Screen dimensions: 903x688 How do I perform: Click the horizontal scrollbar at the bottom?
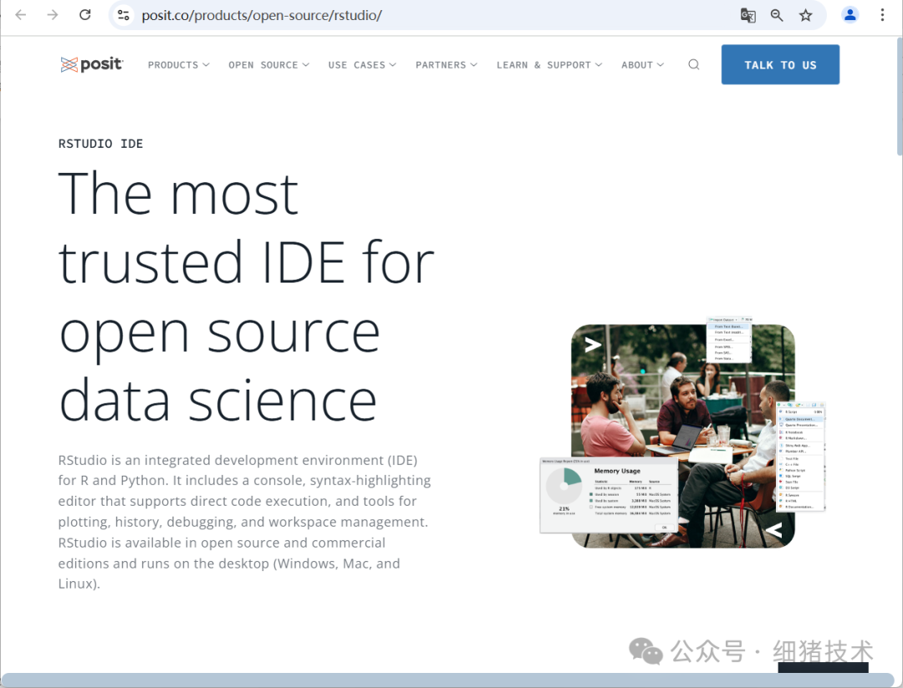point(448,680)
